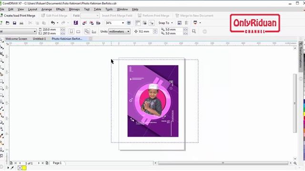Click Perform Print Merge button
Screen dimensions: 305x171
pos(153,16)
